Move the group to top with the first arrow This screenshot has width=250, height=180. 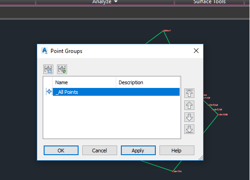coord(189,93)
